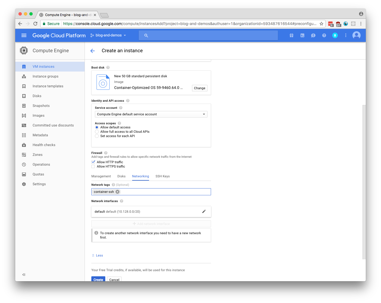Switch to the Management tab
The width and height of the screenshot is (381, 303).
click(101, 176)
